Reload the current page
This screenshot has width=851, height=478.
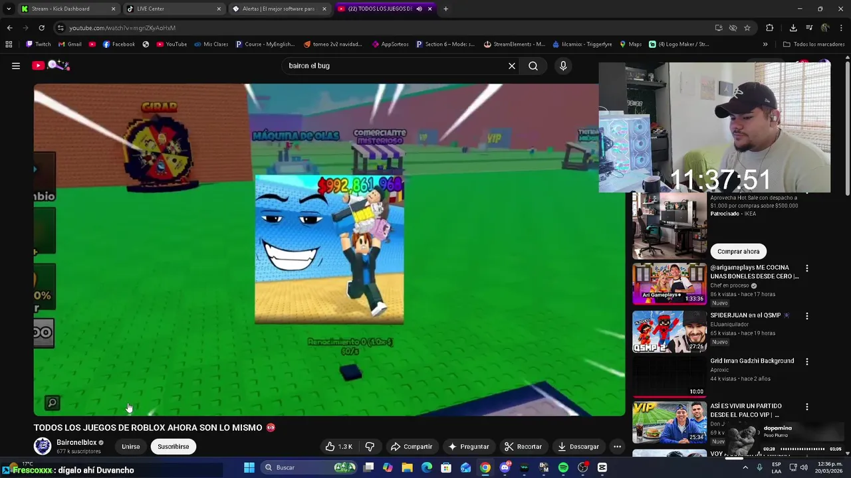click(x=41, y=28)
